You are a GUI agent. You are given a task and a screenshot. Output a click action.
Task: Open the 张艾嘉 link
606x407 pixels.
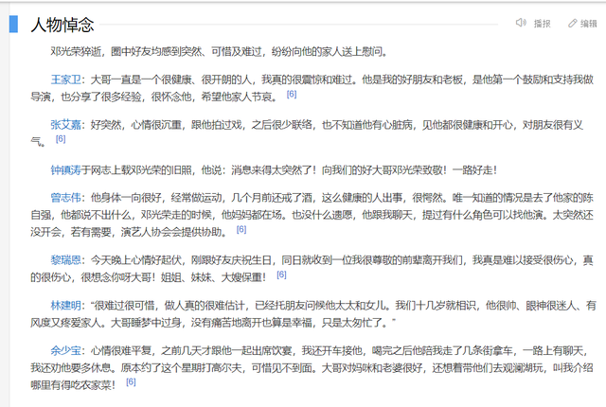[x=65, y=125]
